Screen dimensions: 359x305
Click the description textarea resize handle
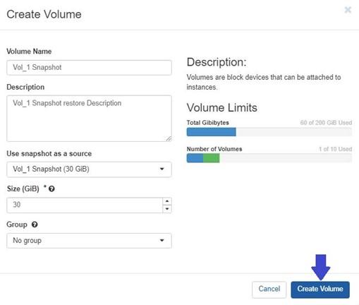(169, 138)
